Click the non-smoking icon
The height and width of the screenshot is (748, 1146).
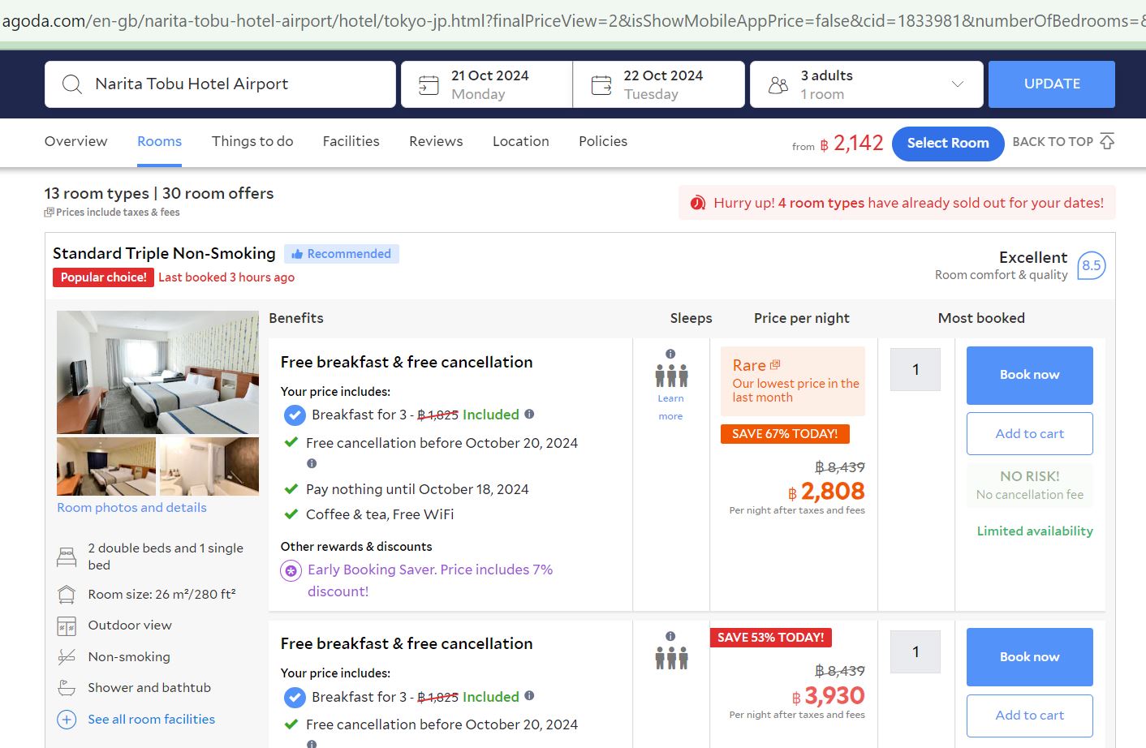click(x=67, y=657)
